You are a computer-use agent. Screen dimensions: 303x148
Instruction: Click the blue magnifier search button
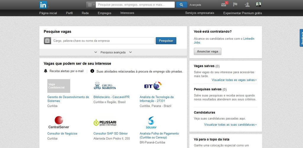(181, 5)
